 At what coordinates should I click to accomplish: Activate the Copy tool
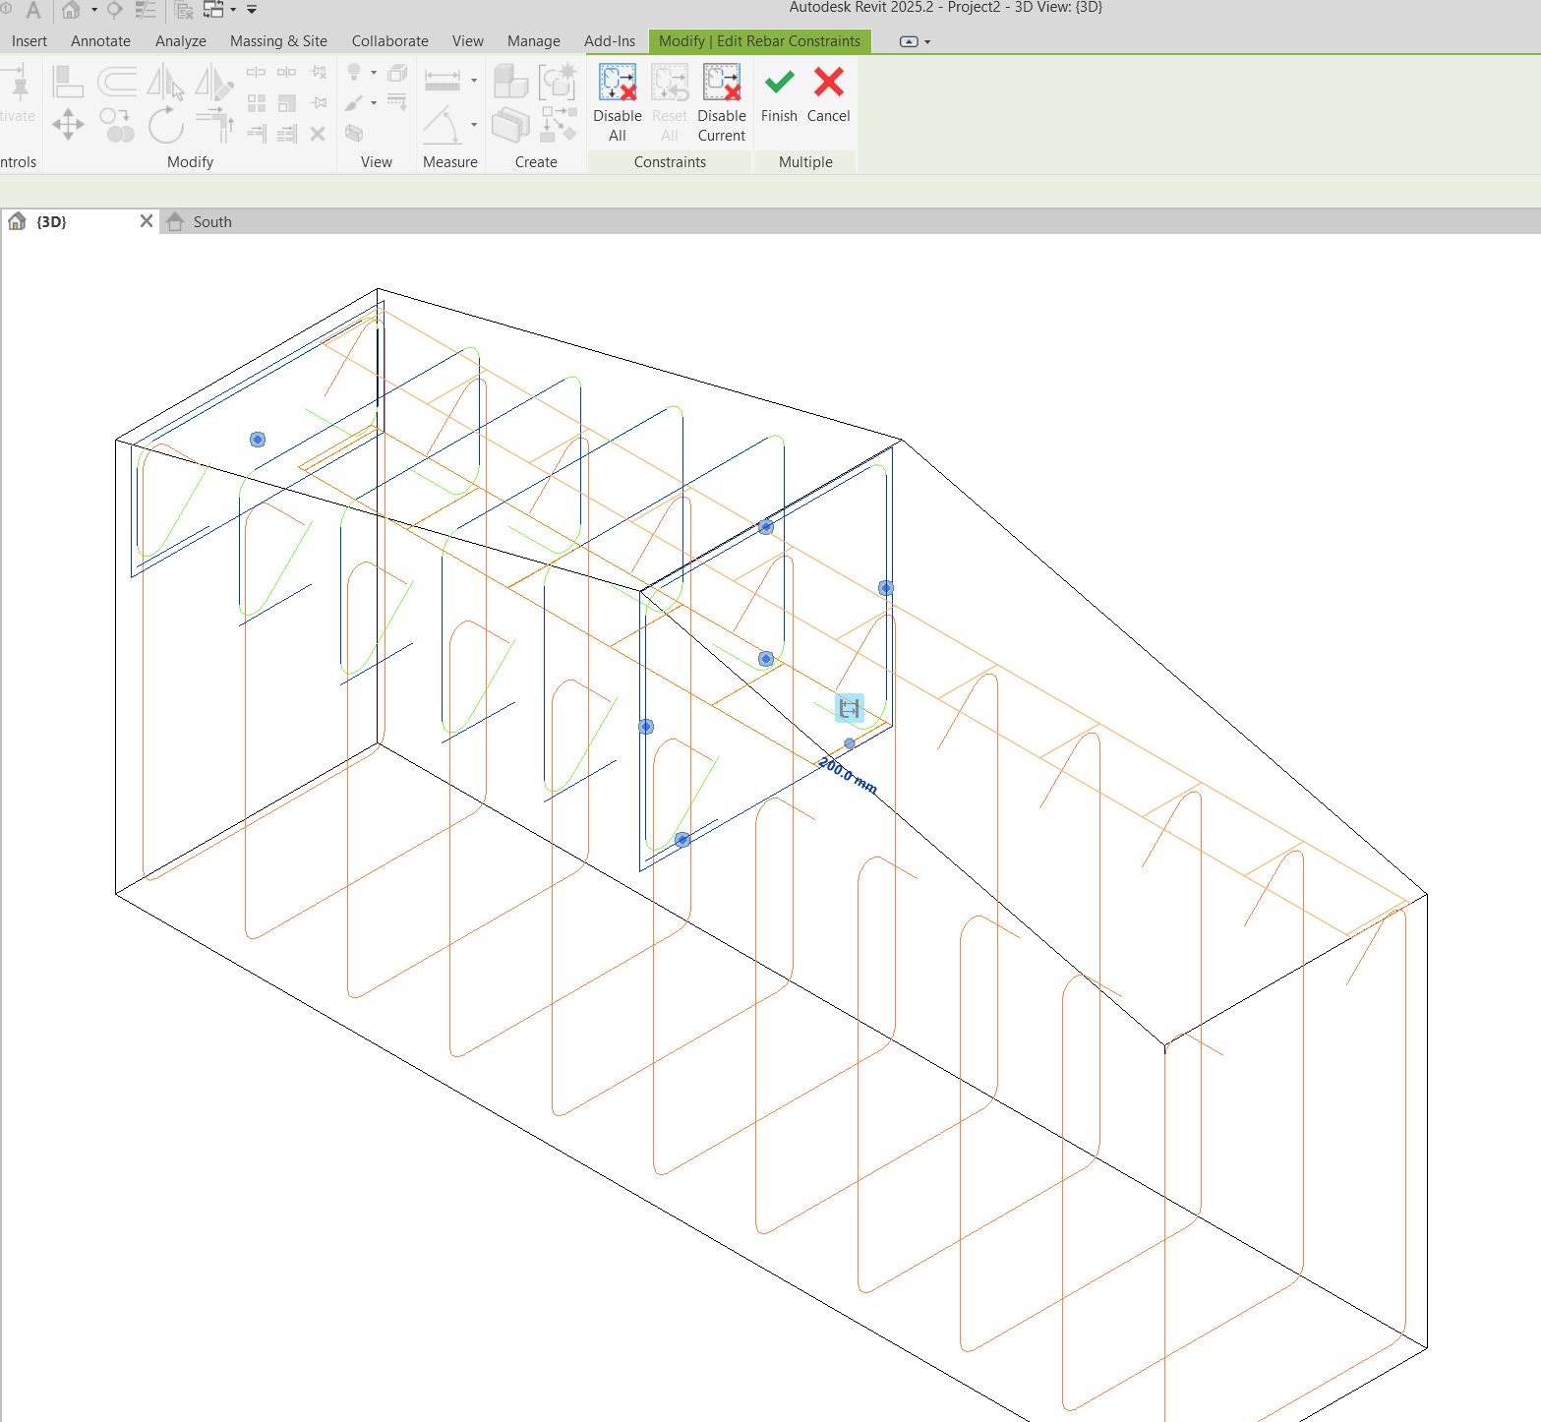pos(118,126)
